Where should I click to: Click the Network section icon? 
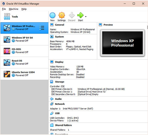tap(52, 104)
